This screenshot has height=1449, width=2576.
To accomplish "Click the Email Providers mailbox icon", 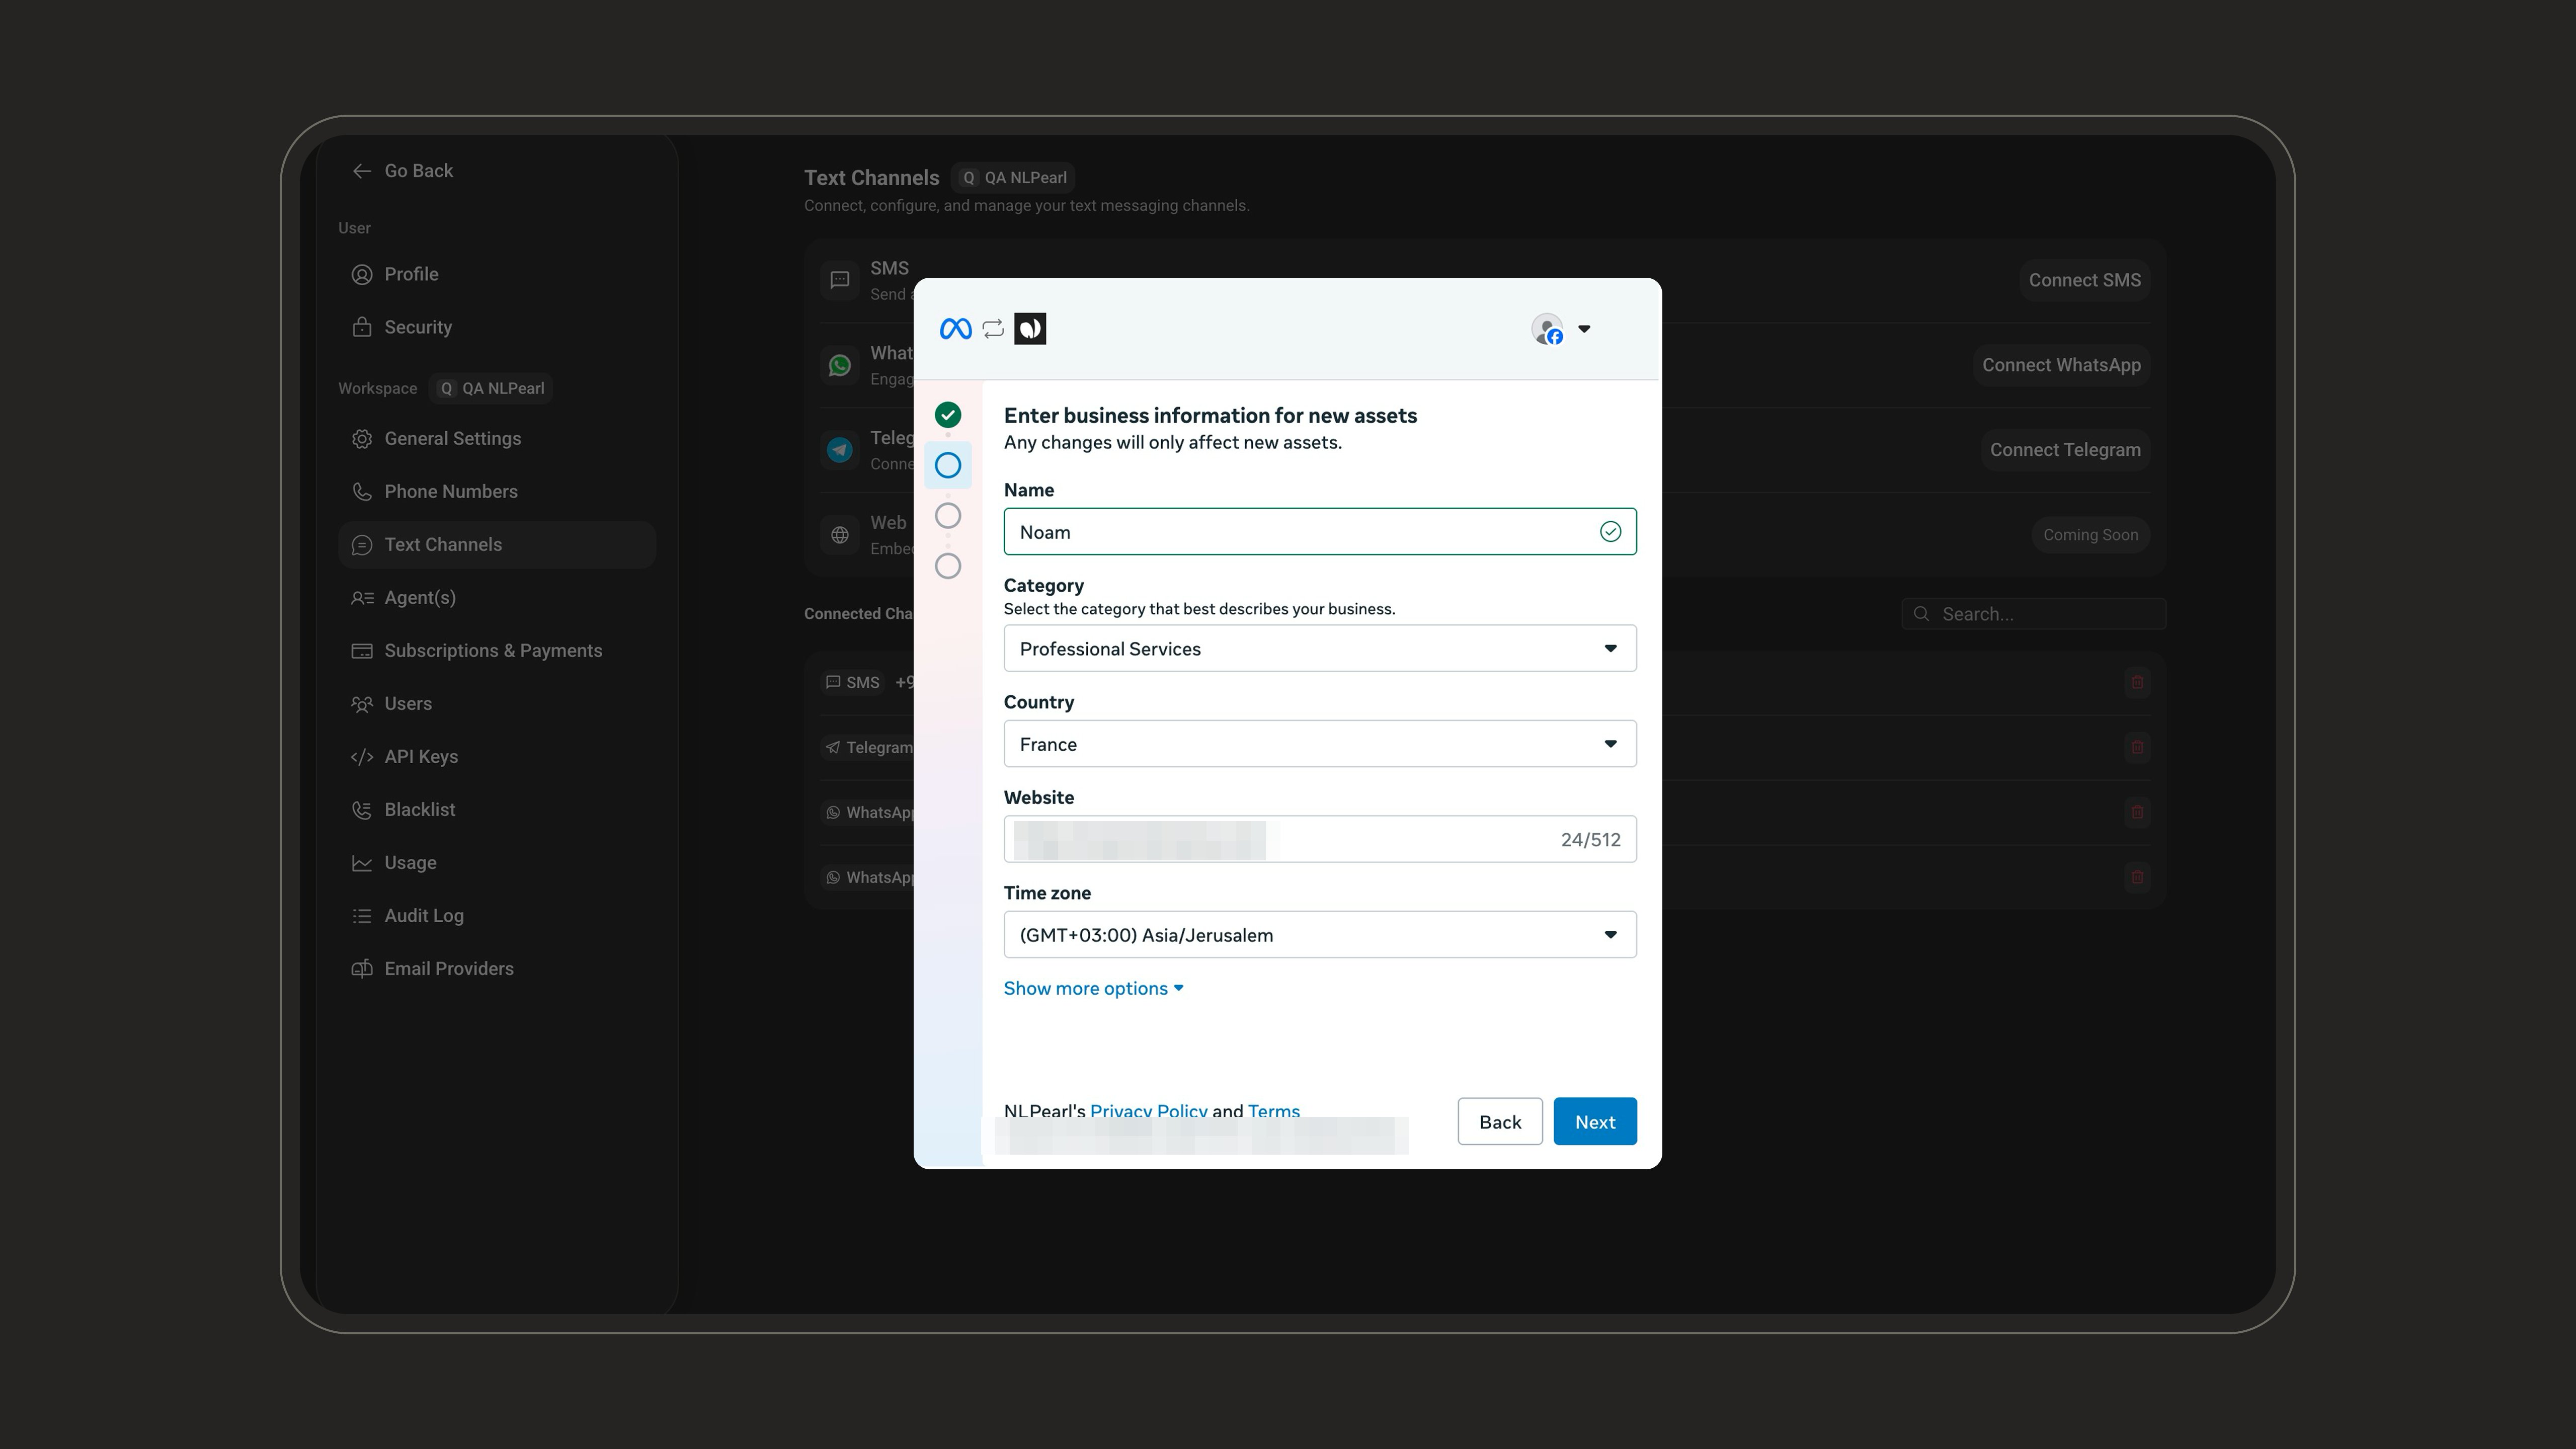I will 362,969.
